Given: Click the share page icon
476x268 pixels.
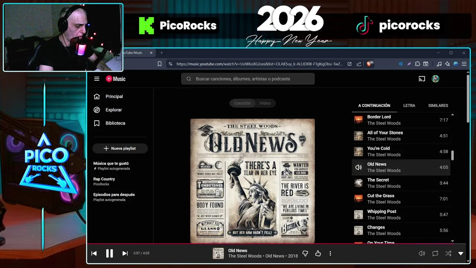Looking at the screenshot, I should click(359, 64).
